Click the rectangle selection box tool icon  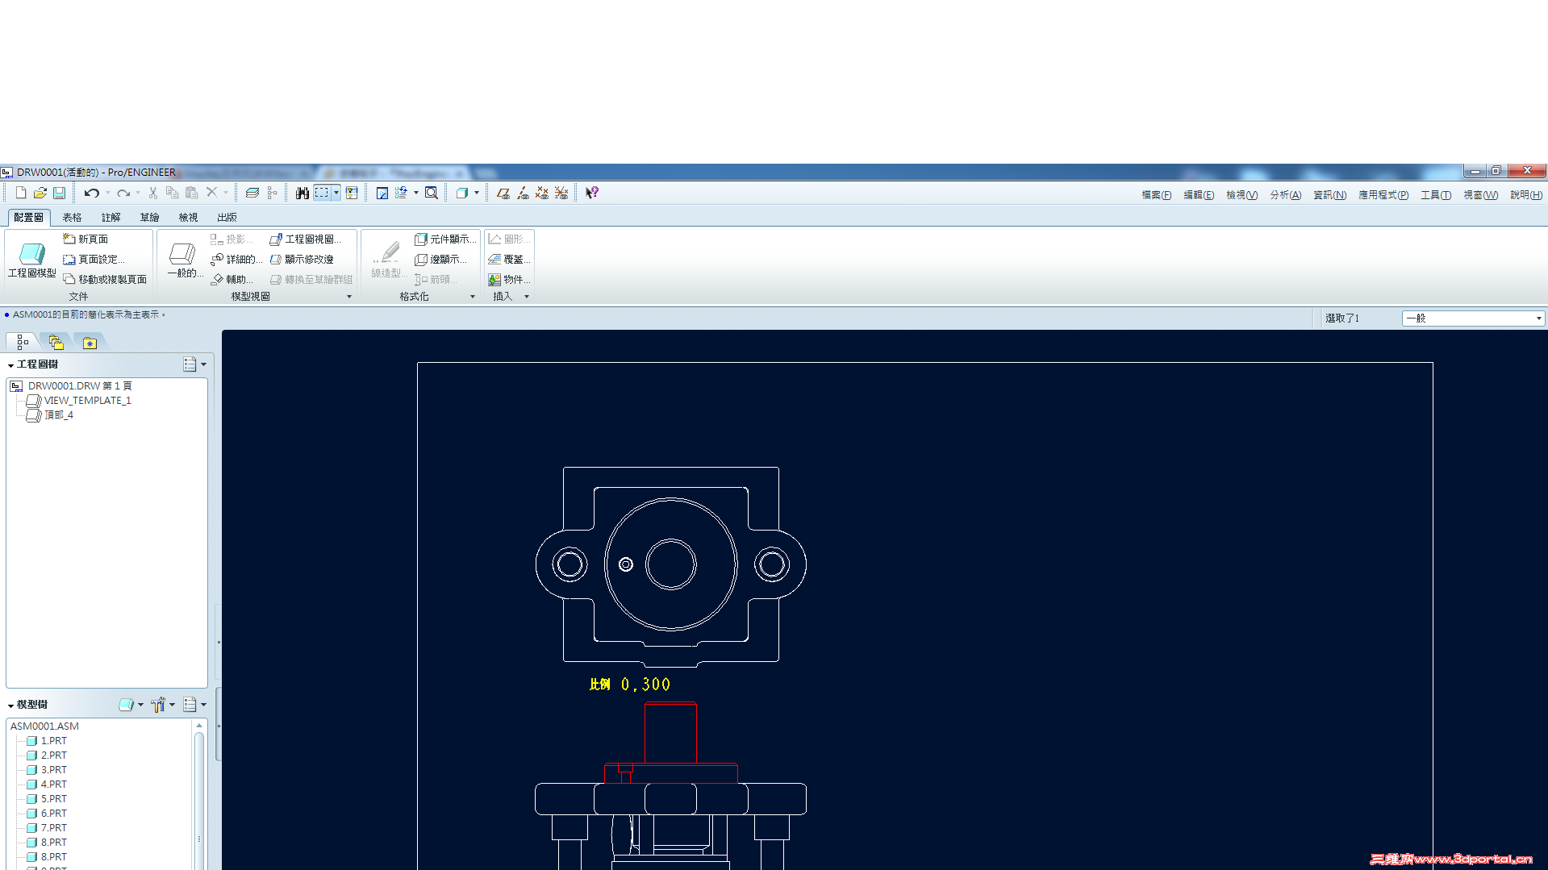[322, 193]
